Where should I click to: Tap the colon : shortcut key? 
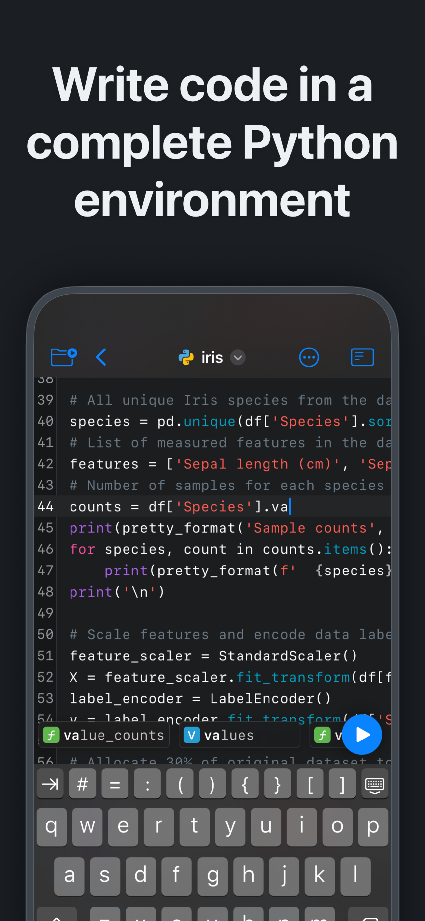point(147,784)
